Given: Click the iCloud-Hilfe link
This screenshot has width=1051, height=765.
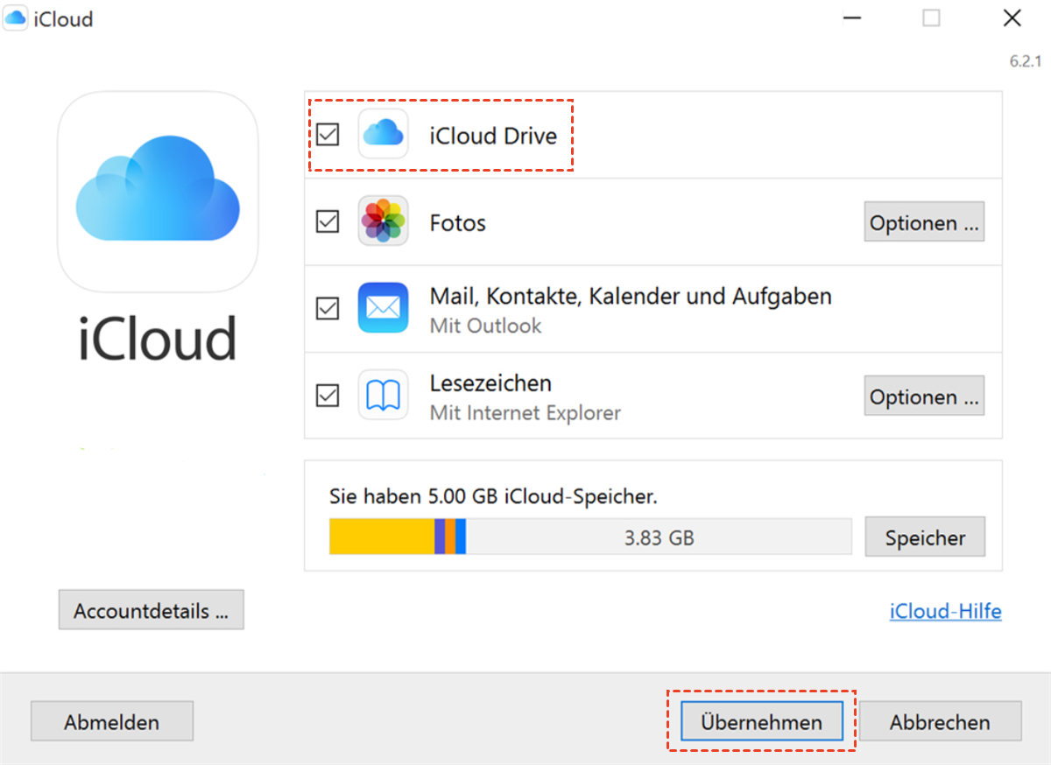Looking at the screenshot, I should point(945,611).
